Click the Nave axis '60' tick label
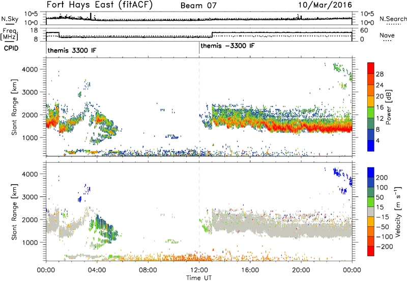Image resolution: width=407 pixels, height=281 pixels. pos(364,30)
